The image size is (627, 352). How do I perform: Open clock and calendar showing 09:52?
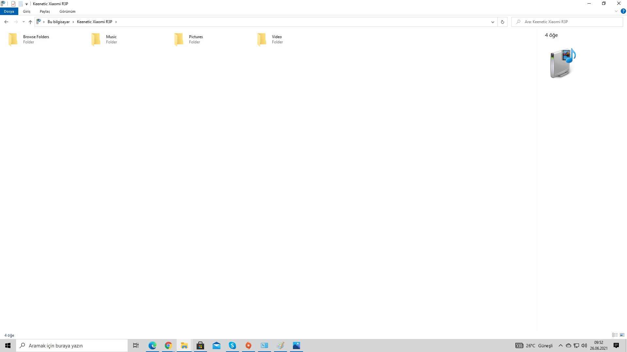click(x=599, y=345)
